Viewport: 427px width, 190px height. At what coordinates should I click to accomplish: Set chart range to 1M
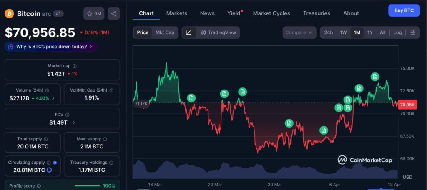click(357, 32)
